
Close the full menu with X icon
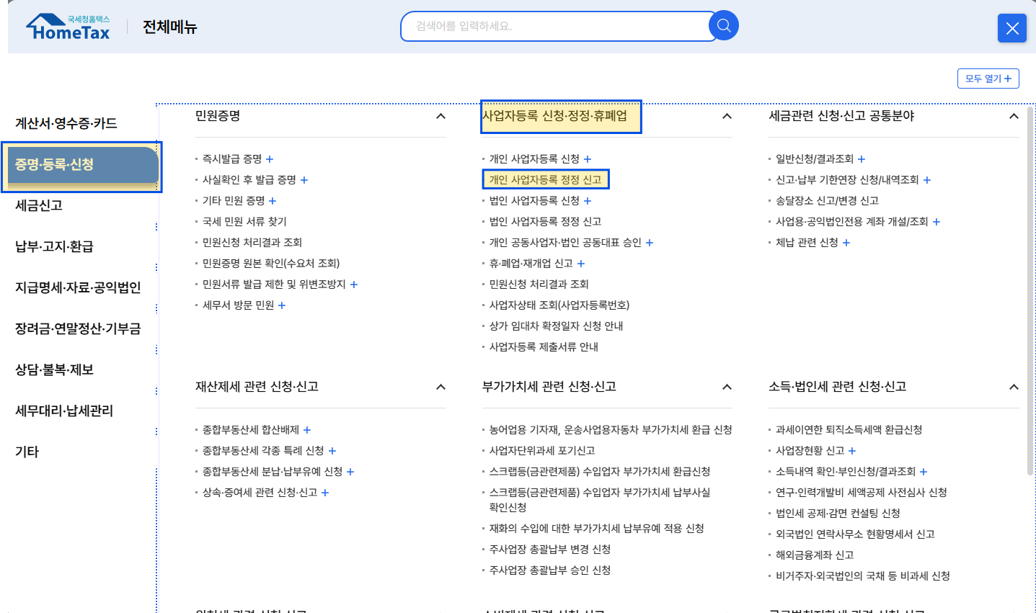[x=1011, y=28]
